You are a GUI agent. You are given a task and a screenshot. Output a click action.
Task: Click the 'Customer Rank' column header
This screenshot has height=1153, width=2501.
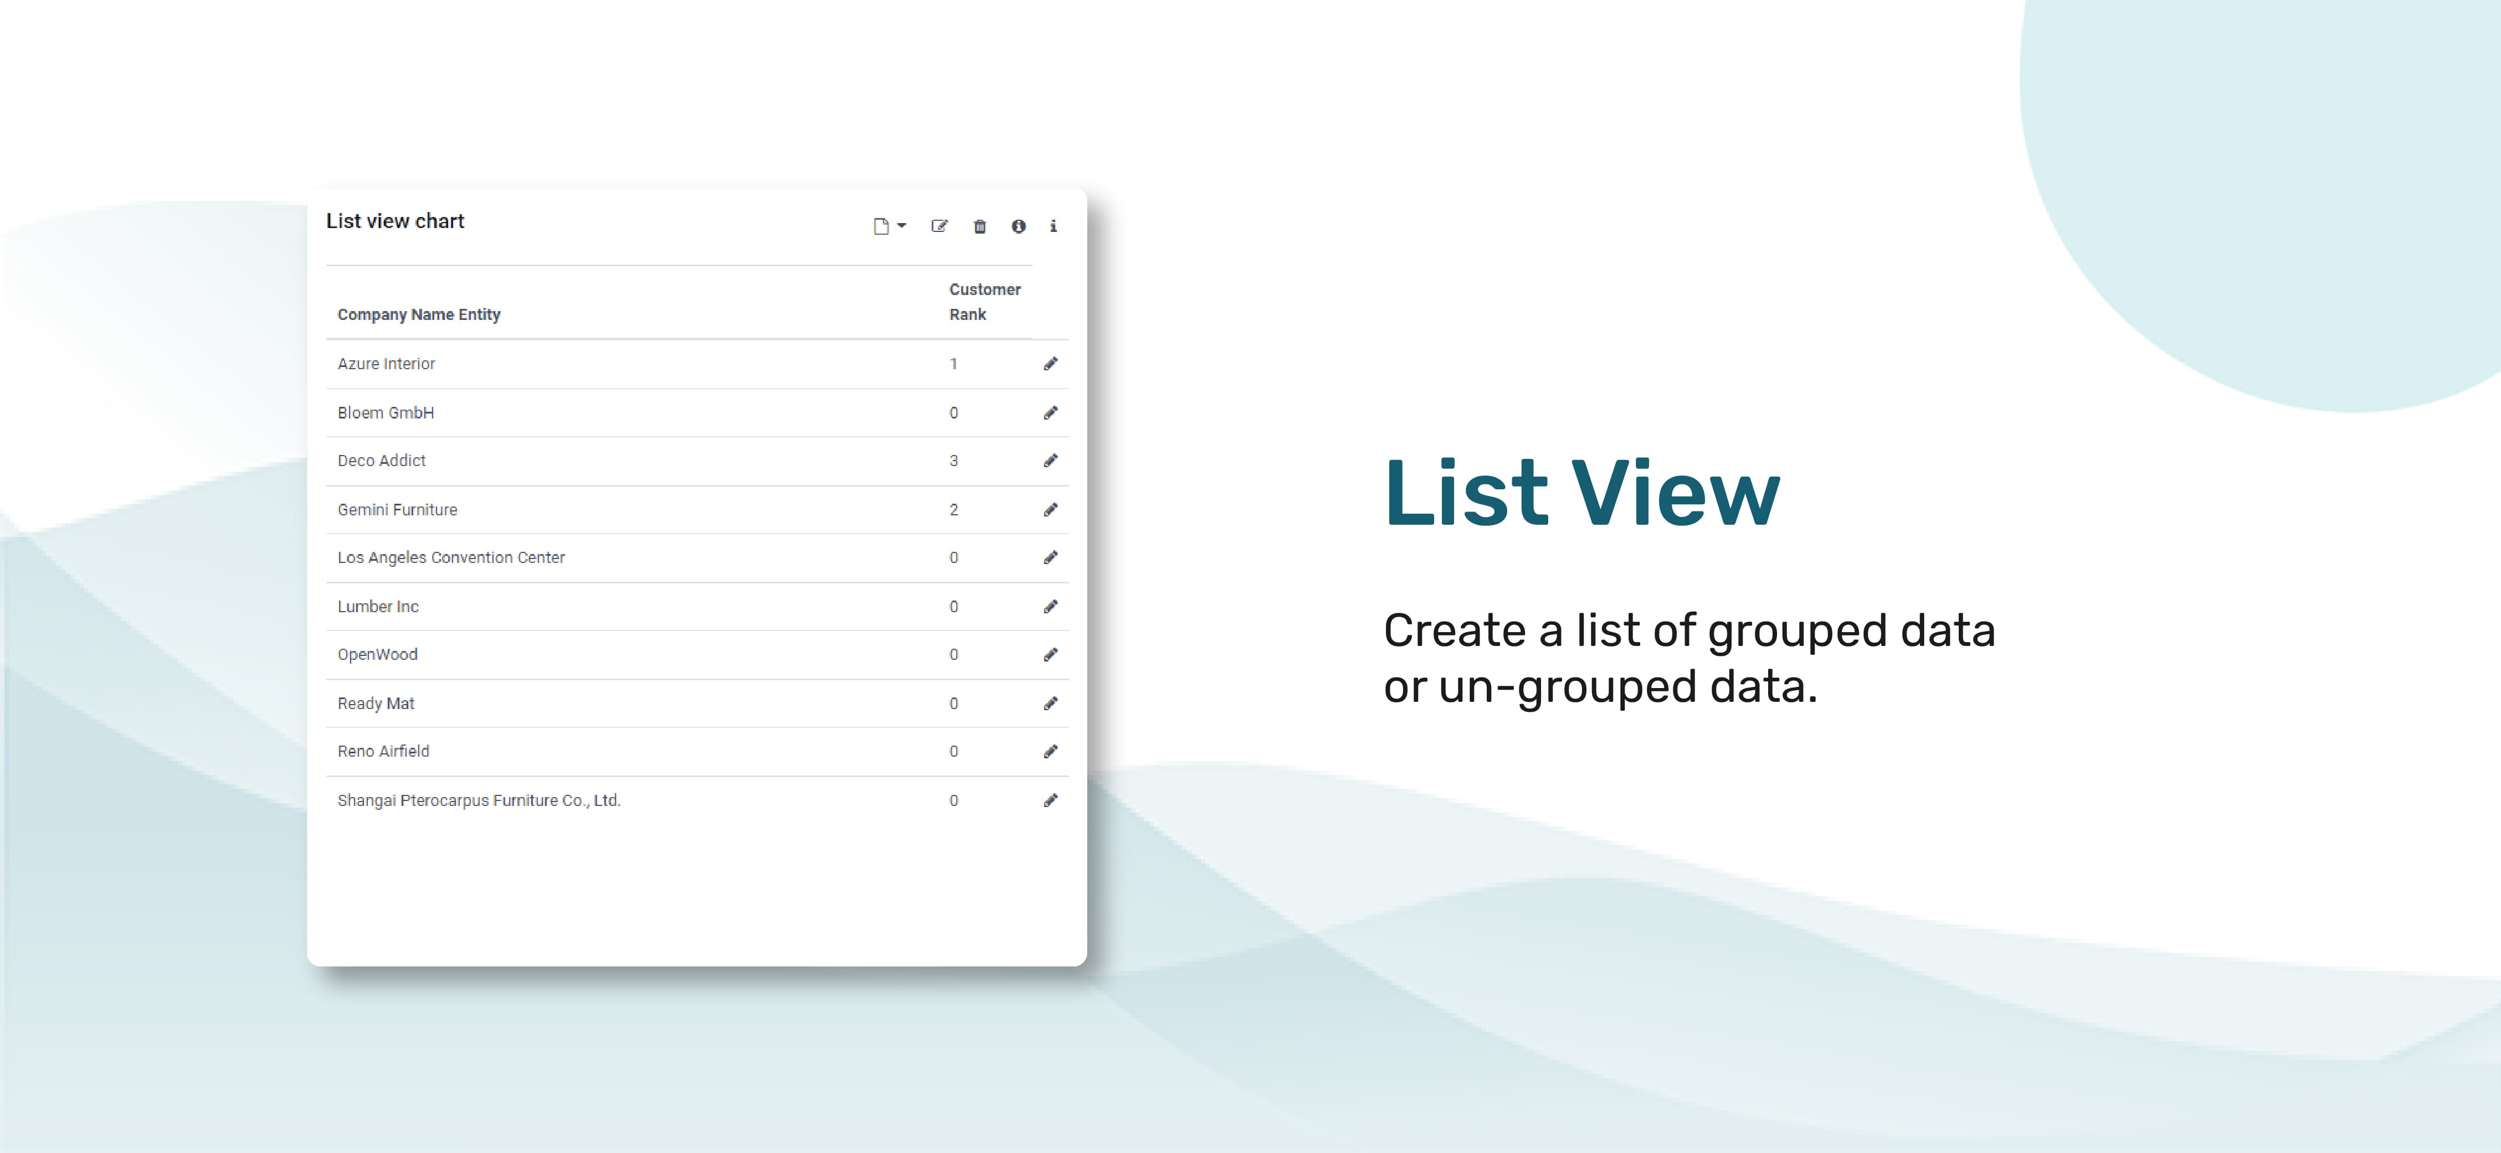tap(984, 302)
